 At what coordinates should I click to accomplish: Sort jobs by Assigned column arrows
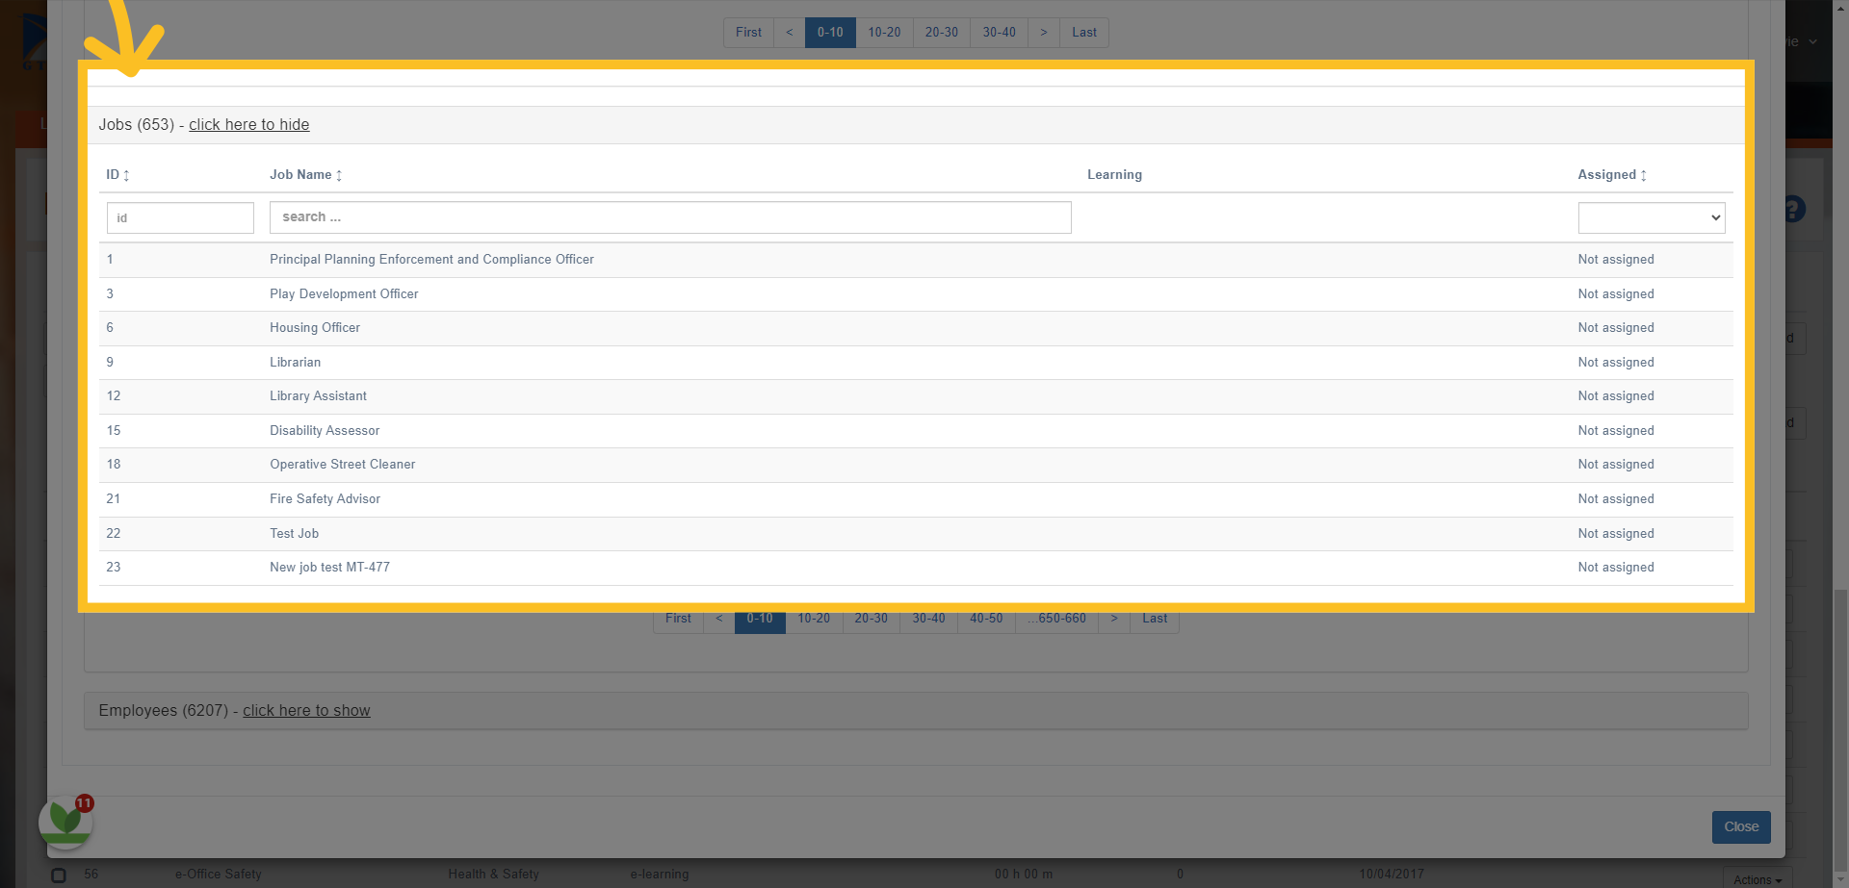pyautogui.click(x=1644, y=175)
